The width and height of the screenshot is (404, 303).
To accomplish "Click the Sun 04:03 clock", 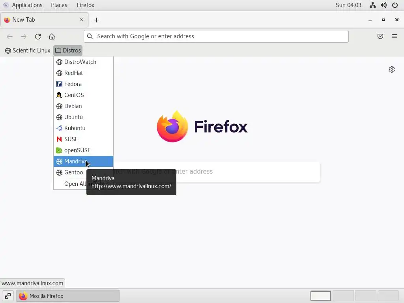I will [x=348, y=5].
